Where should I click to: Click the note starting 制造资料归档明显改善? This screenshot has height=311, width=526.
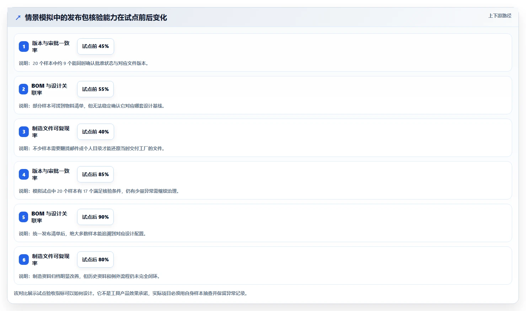[90, 276]
